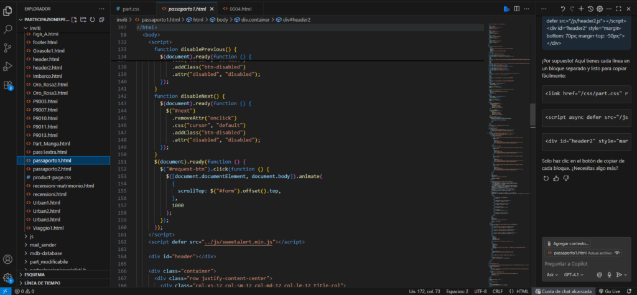637x295 pixels.
Task: Expand the mail_sender folder
Action: (43, 245)
